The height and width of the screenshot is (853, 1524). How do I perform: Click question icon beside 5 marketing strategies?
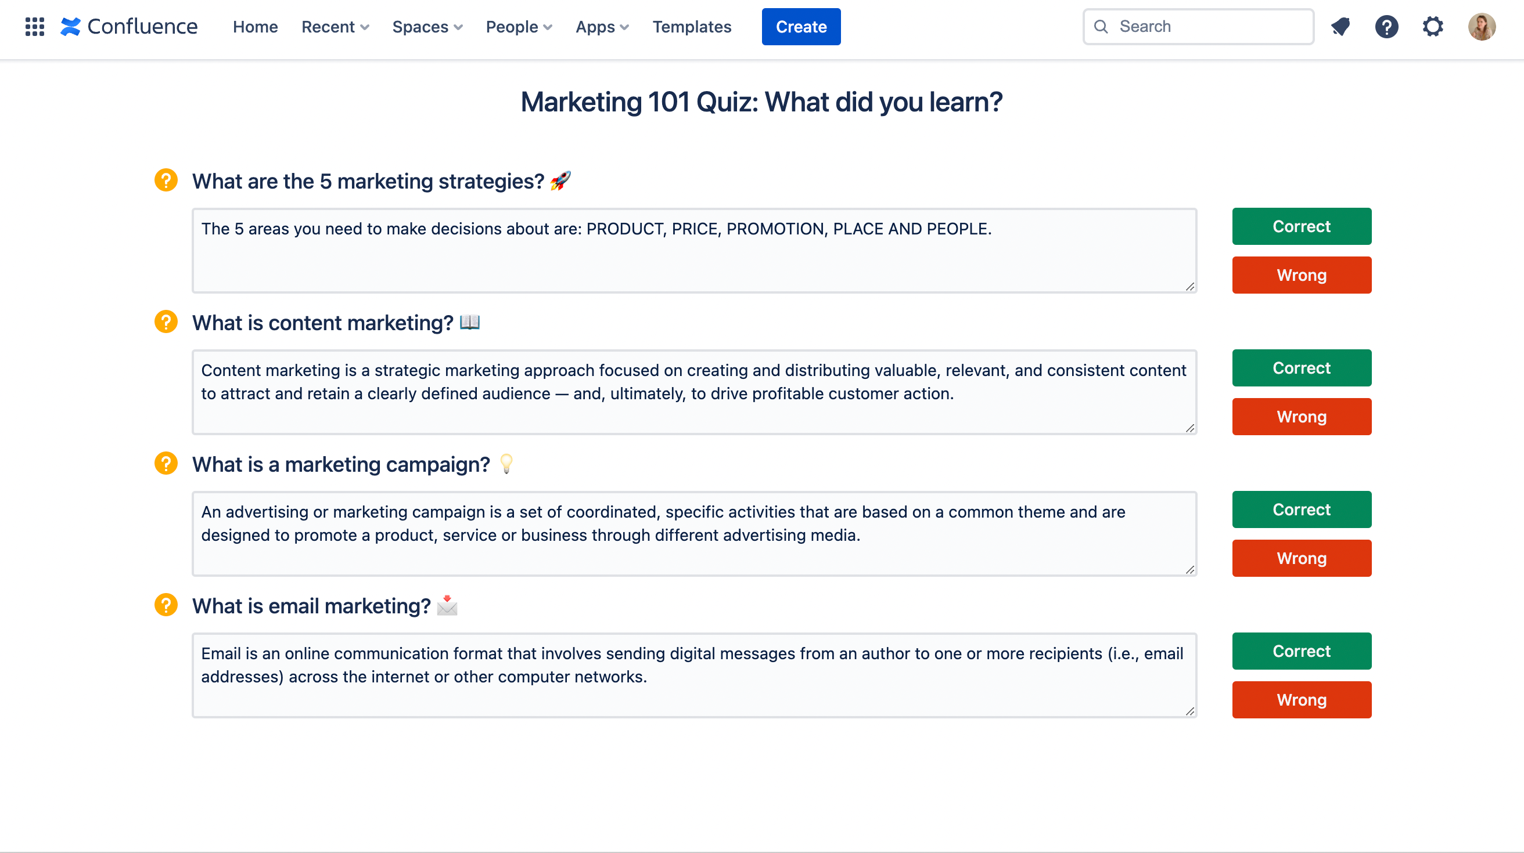tap(166, 180)
